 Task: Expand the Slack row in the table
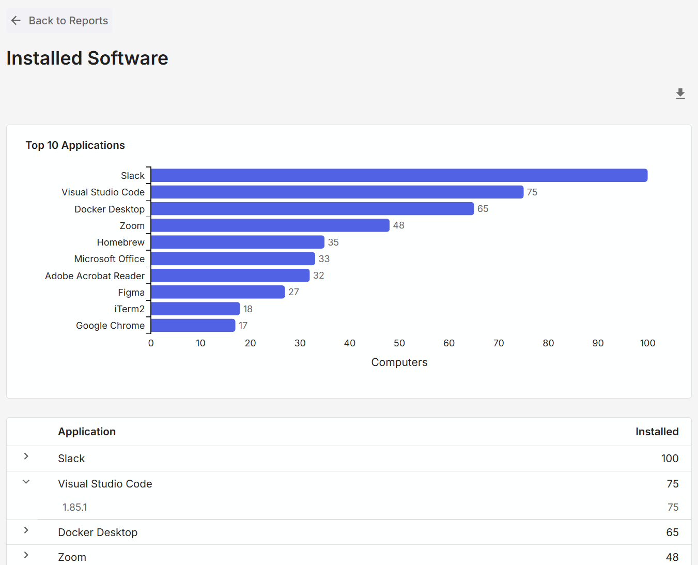(x=26, y=457)
